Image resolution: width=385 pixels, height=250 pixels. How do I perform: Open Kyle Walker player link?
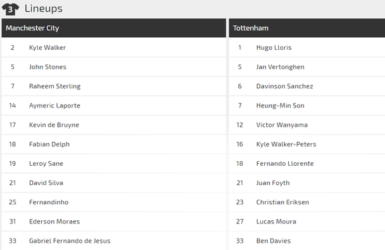pyautogui.click(x=47, y=48)
